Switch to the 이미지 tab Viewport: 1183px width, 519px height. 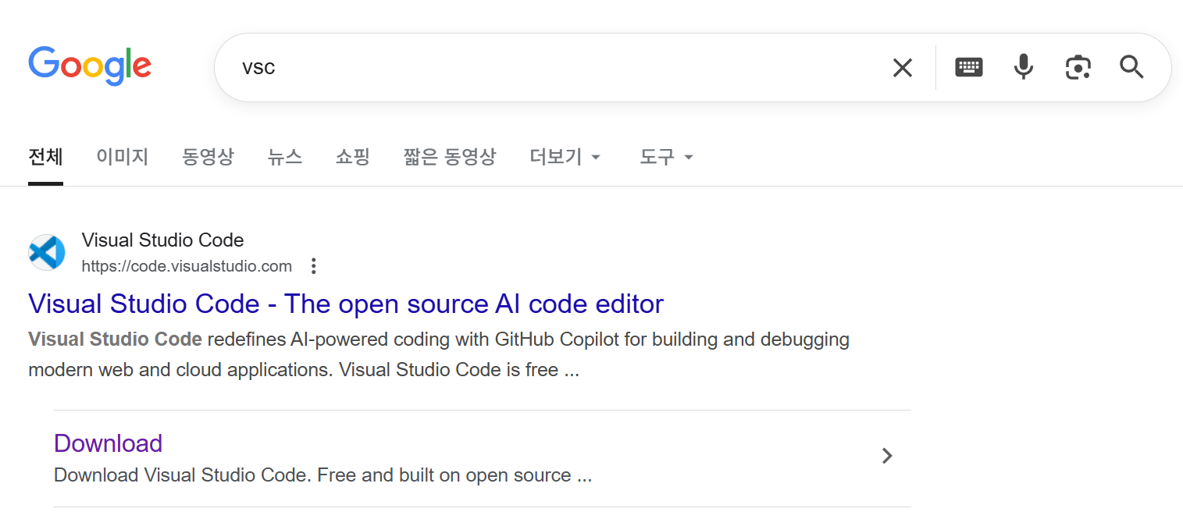coord(123,157)
